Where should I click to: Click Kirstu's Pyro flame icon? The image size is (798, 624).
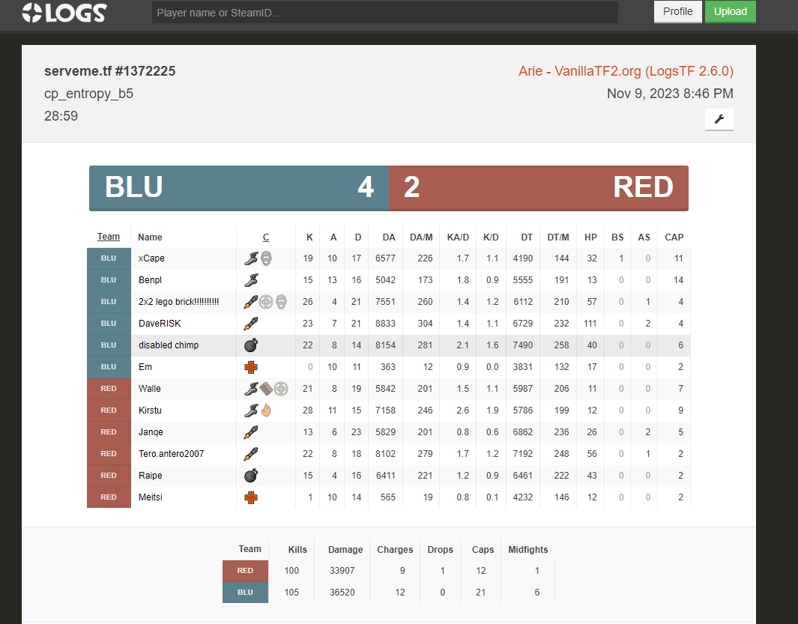pos(265,411)
